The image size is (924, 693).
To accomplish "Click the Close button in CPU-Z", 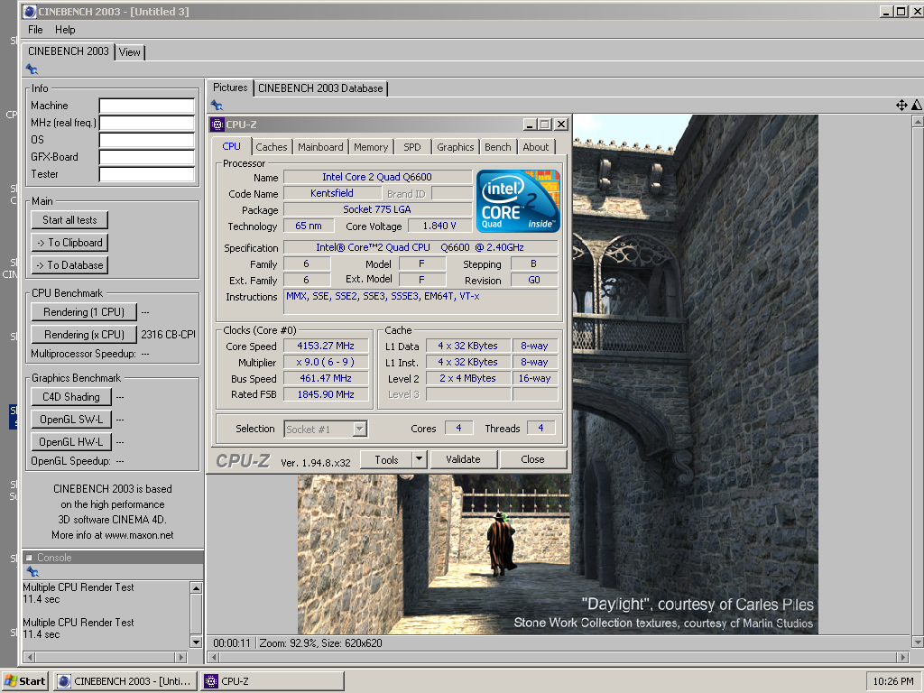I will click(x=532, y=459).
